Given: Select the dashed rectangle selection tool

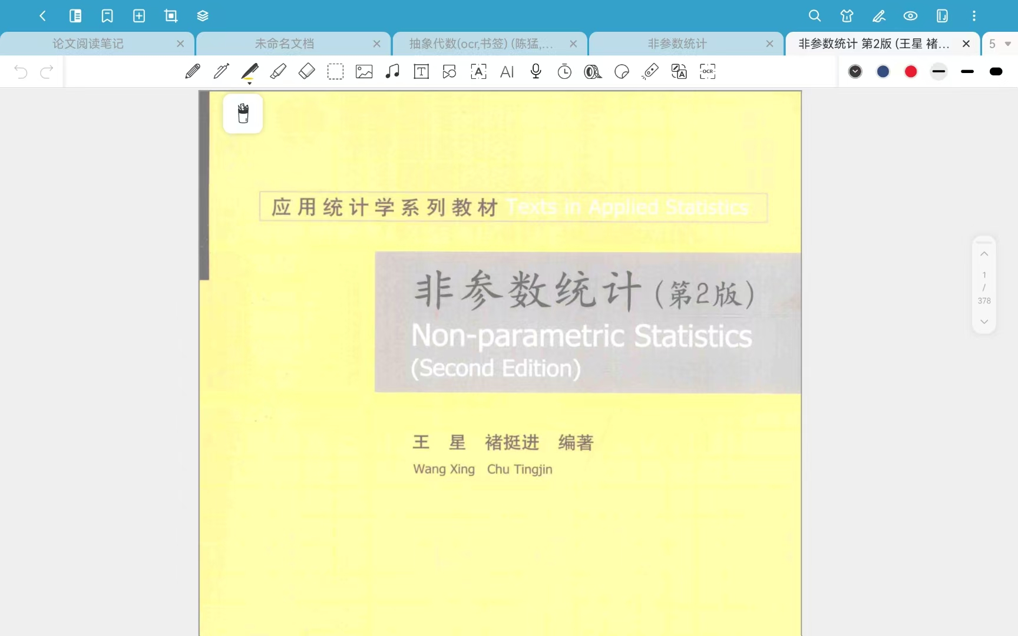Looking at the screenshot, I should (335, 72).
